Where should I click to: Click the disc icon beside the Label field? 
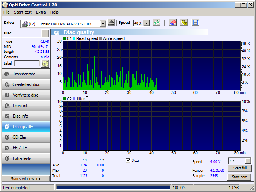45,63
